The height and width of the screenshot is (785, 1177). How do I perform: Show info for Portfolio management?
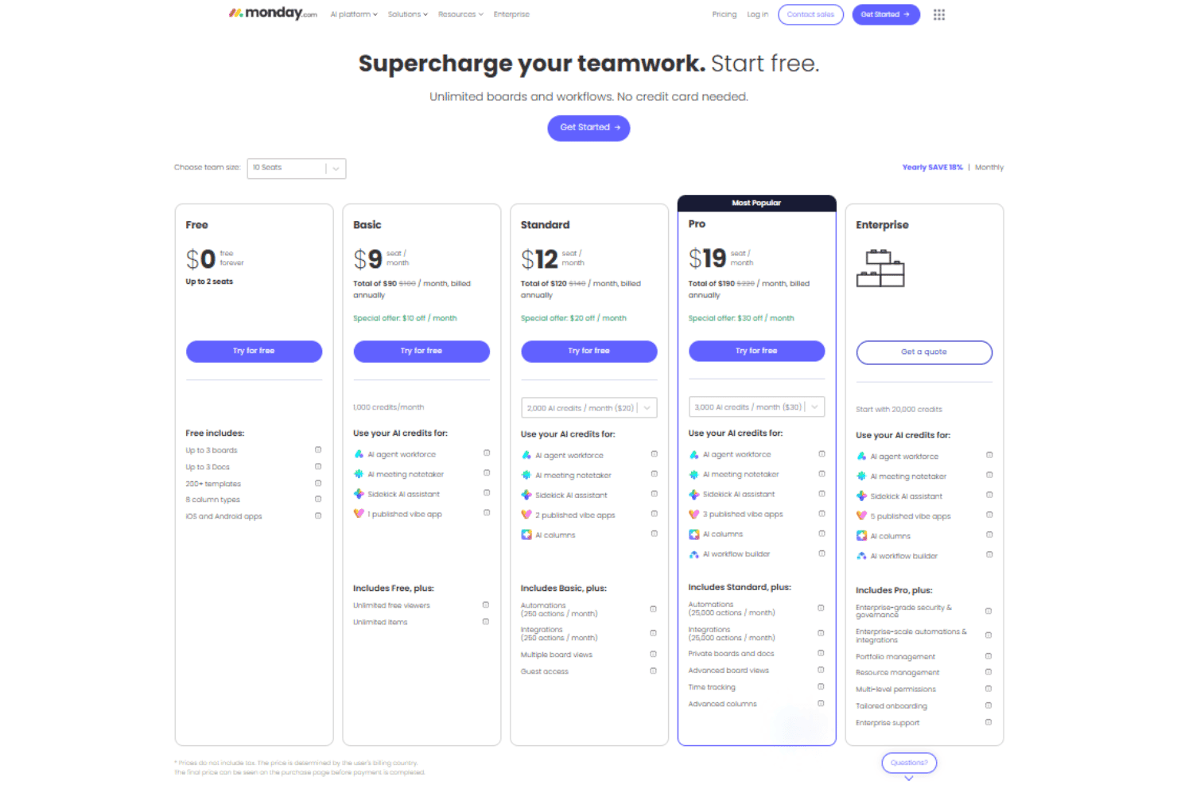pos(989,656)
